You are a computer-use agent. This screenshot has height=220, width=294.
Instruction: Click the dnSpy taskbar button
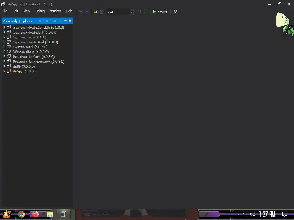[63, 214]
